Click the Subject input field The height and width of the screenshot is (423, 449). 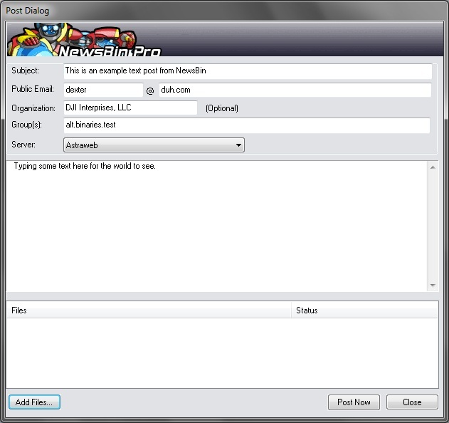coord(248,71)
